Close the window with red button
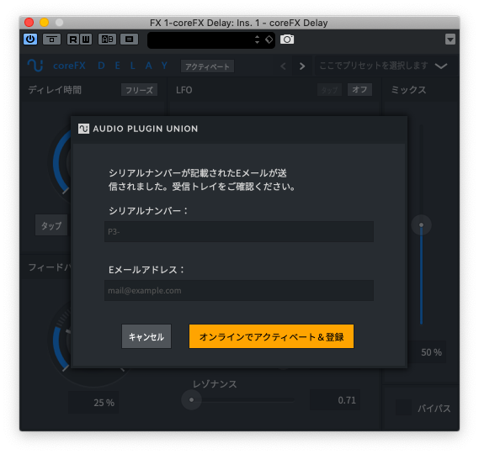This screenshot has width=479, height=454. (29, 22)
